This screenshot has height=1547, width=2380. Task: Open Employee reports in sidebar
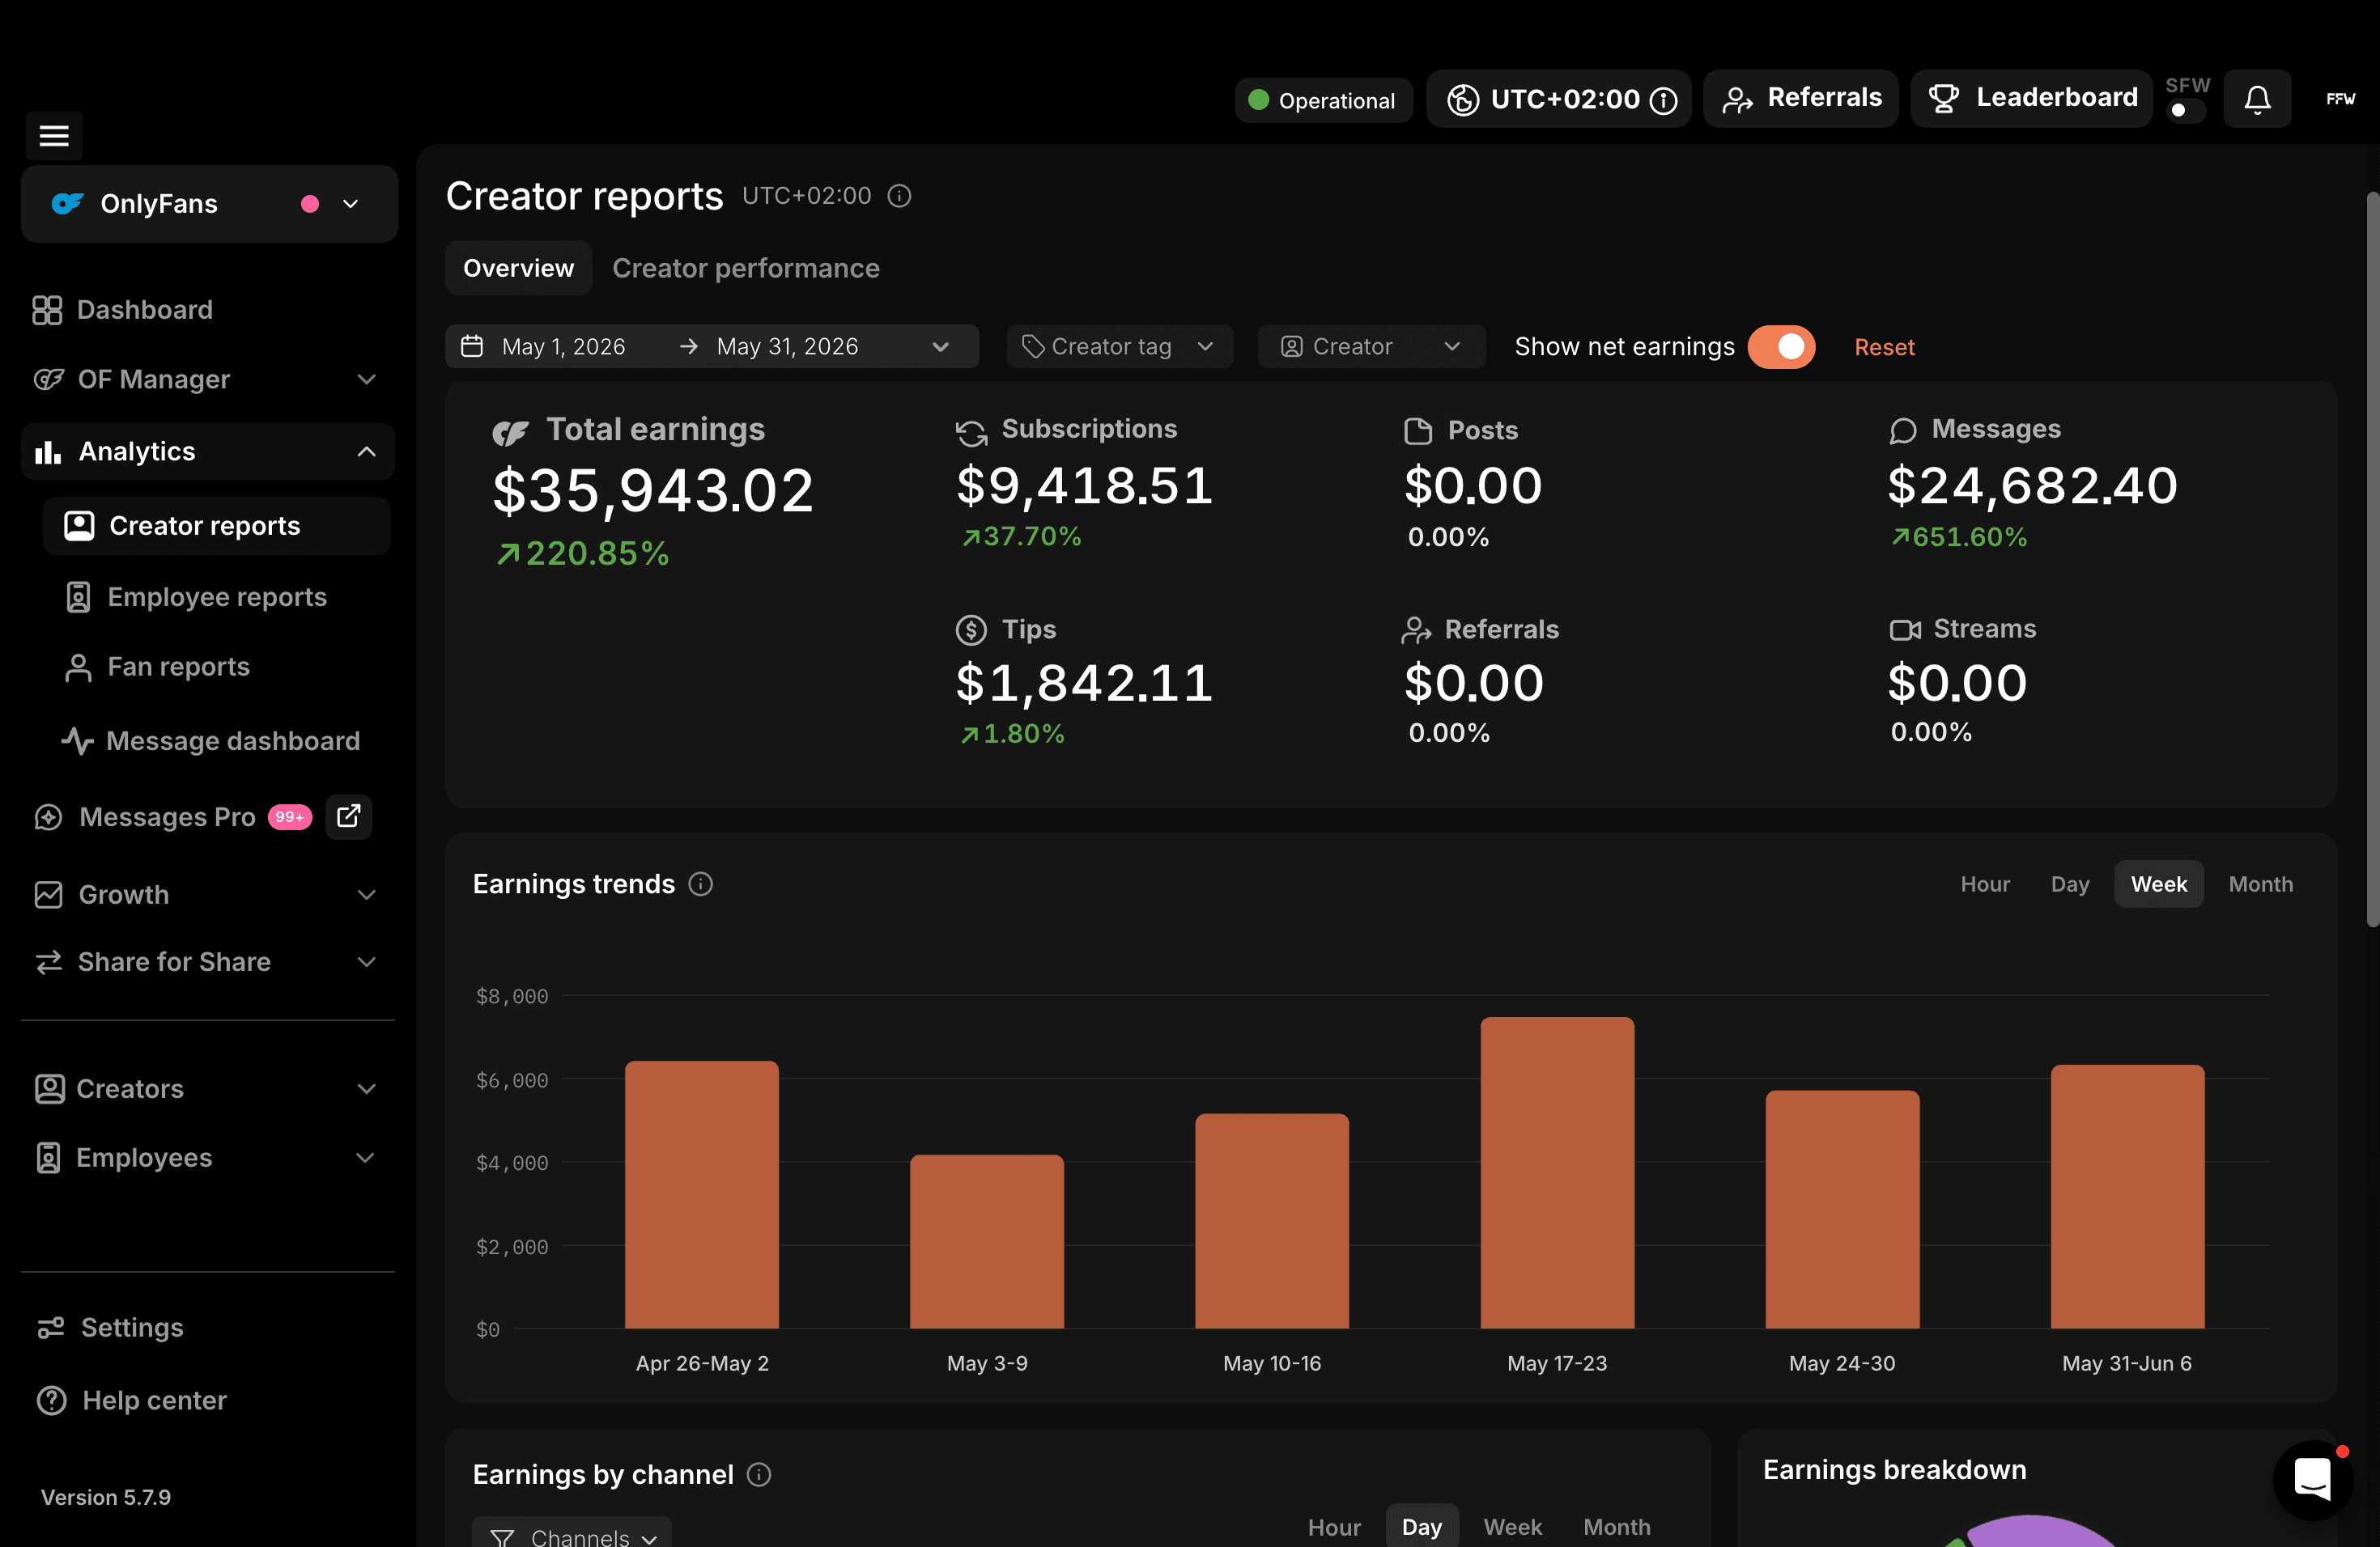click(x=216, y=596)
